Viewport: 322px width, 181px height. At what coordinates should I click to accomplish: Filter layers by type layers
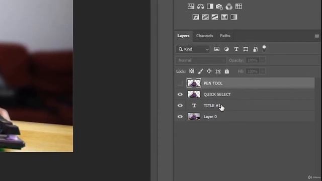point(236,49)
